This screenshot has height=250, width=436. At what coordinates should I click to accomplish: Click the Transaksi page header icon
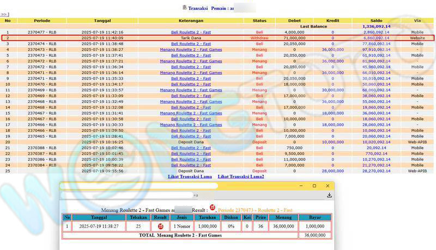184,8
